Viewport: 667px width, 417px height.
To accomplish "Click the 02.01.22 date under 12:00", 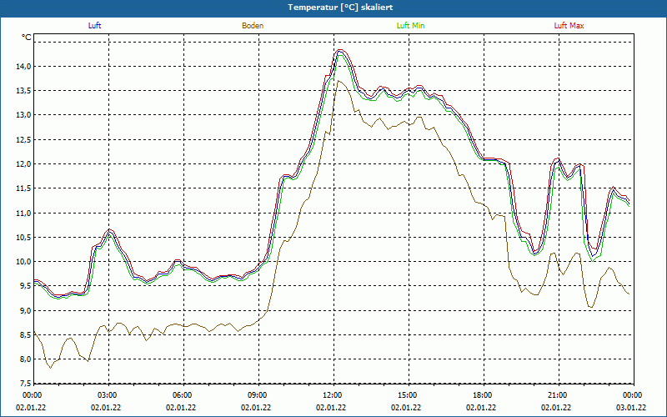I will point(331,407).
